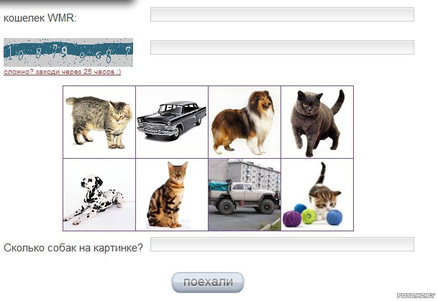Click the green yarn ball in the kitten image
438x301 pixels.
tap(309, 216)
